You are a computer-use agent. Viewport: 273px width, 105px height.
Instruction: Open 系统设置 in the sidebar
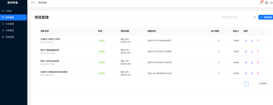click(x=13, y=37)
